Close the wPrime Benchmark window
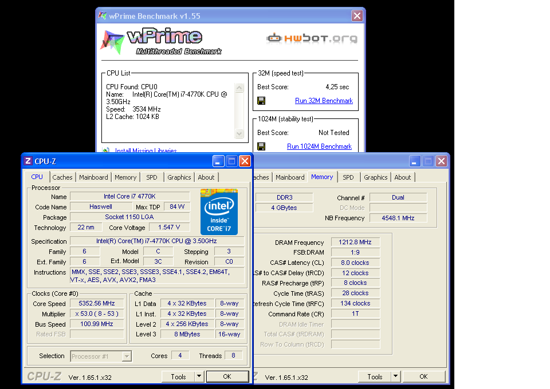Screen dimensions: 550x389 tap(357, 16)
